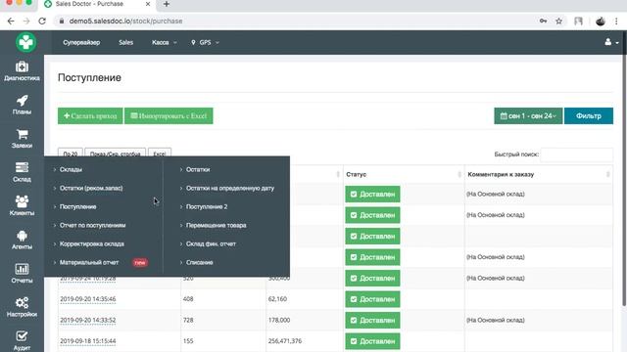Open the Планы rocket icon section

(22, 105)
